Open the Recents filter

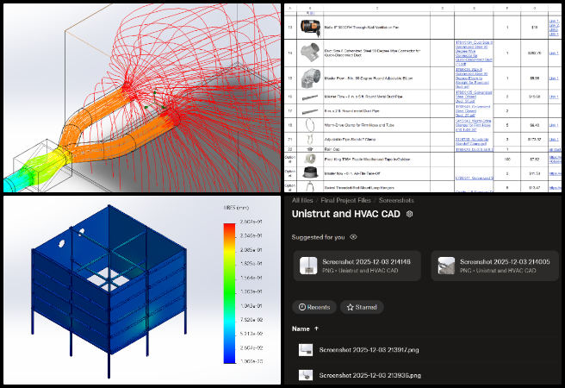click(x=314, y=306)
